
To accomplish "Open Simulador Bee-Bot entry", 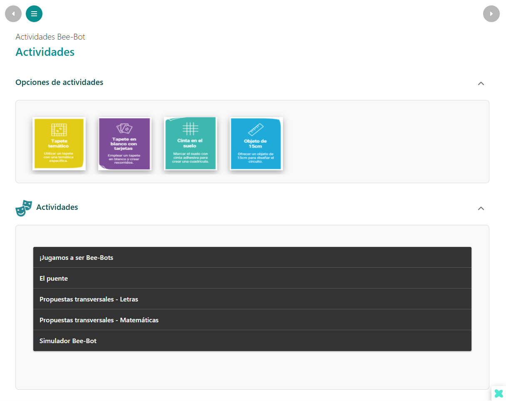I will (x=252, y=341).
